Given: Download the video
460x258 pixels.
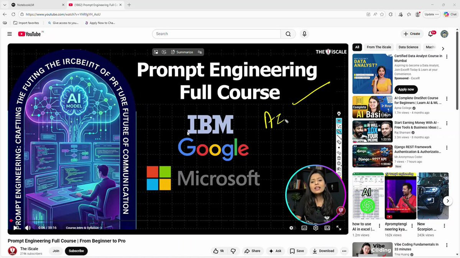Looking at the screenshot, I should pos(324,251).
